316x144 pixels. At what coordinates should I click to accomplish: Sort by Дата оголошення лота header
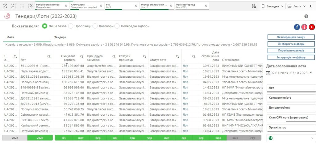click(210, 56)
